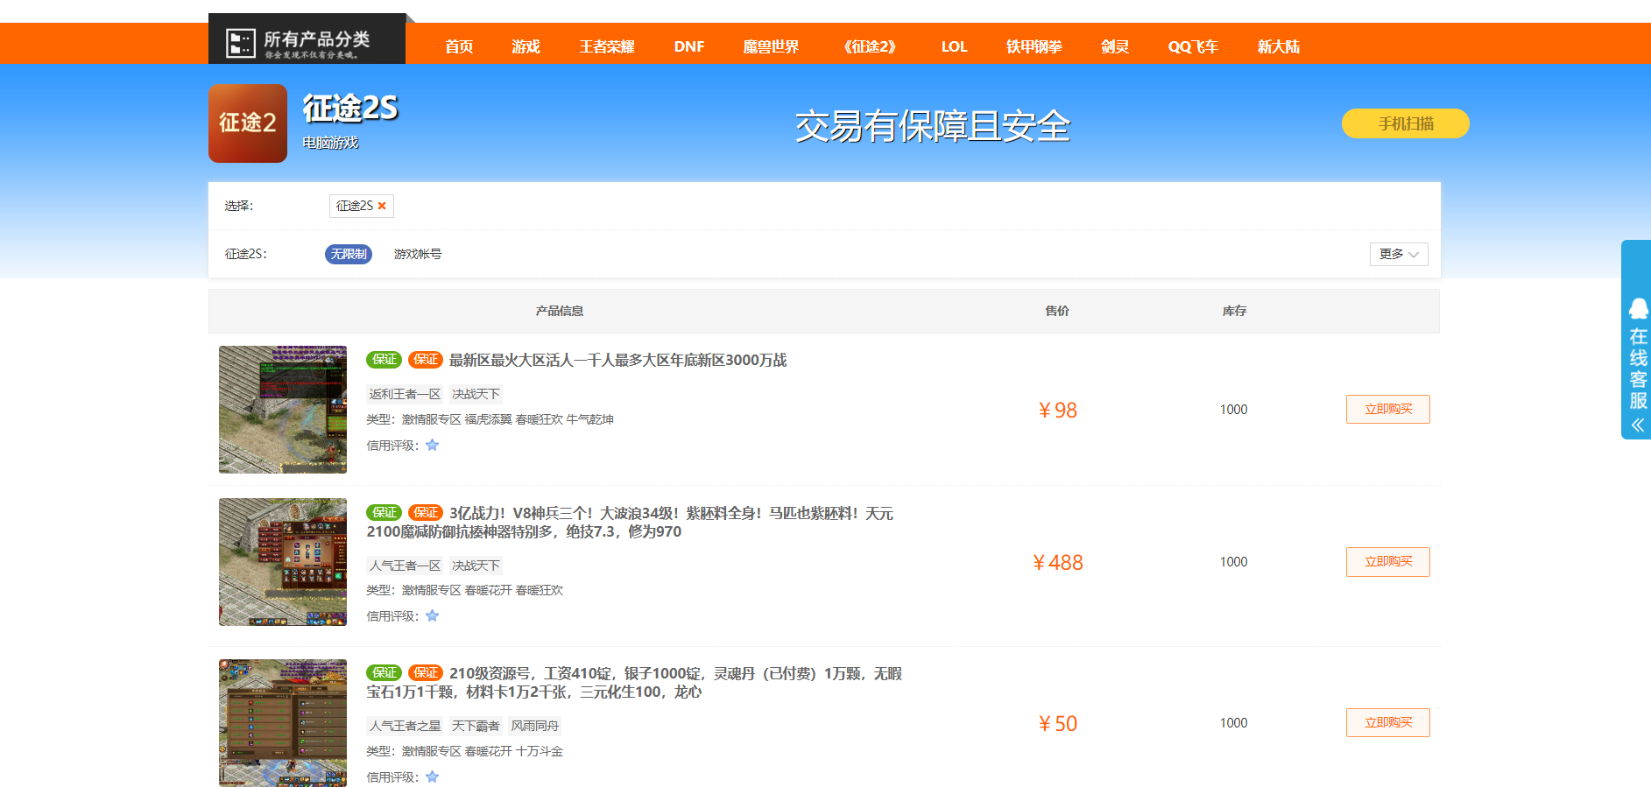Click the credit rating star of the ¥98 listing
This screenshot has height=787, width=1651.
click(x=432, y=445)
